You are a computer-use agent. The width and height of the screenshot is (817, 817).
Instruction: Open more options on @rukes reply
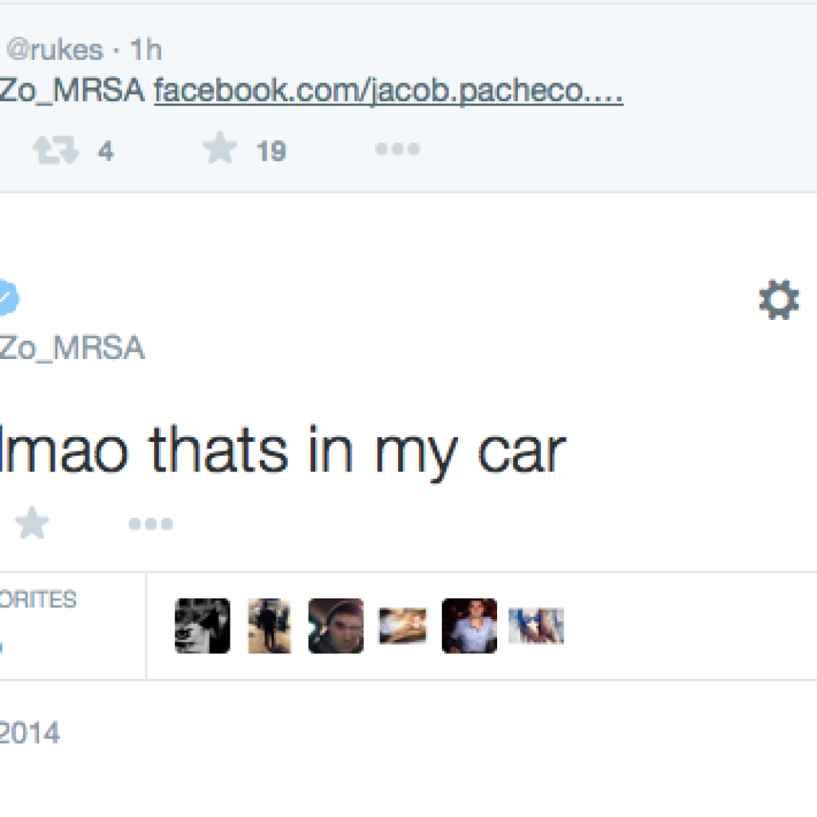coord(397,149)
